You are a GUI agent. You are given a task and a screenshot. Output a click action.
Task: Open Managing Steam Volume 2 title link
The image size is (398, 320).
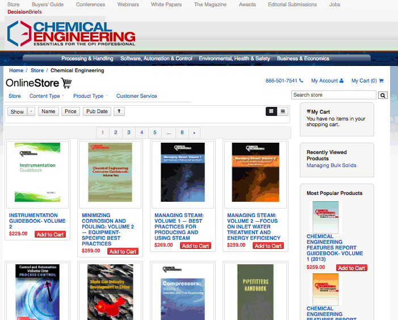(x=254, y=227)
